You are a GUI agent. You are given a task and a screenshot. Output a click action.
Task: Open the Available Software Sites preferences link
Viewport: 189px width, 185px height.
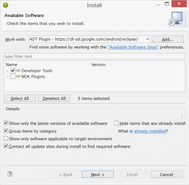(x=133, y=47)
